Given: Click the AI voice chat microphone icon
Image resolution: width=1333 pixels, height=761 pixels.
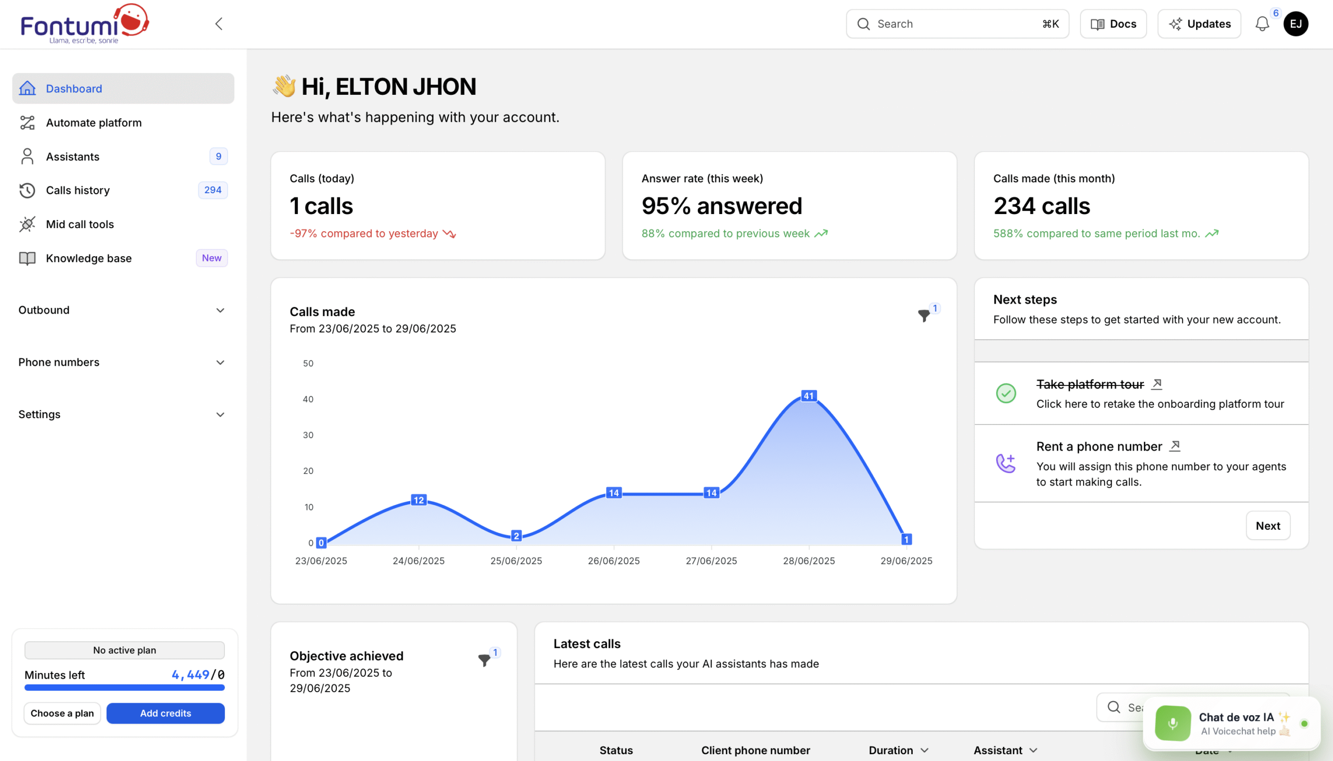Looking at the screenshot, I should click(x=1173, y=723).
